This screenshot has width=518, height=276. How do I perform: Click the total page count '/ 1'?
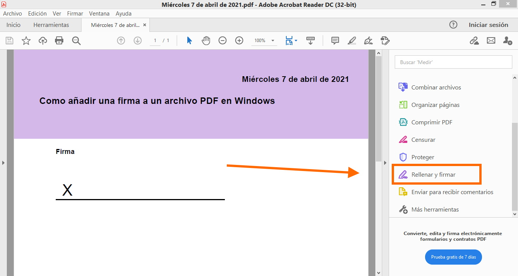[x=166, y=41]
